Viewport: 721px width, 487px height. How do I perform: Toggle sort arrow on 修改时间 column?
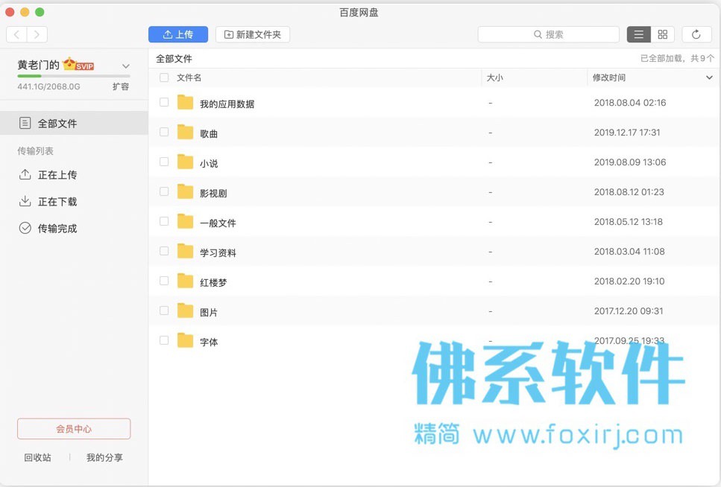click(x=709, y=77)
